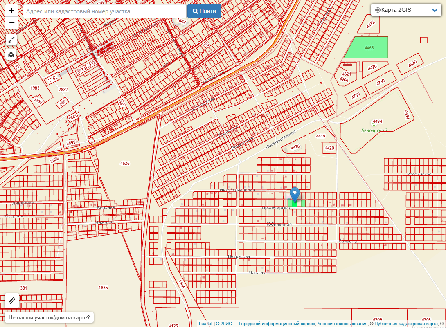Viewport: 446px width, 328px height.
Task: Click the address or cadastral number field
Action: pyautogui.click(x=104, y=11)
